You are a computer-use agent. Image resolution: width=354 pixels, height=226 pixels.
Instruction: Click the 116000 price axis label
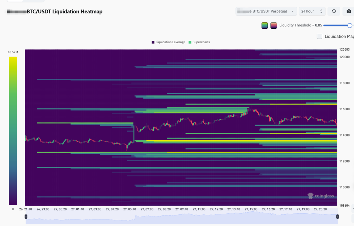[344, 109]
